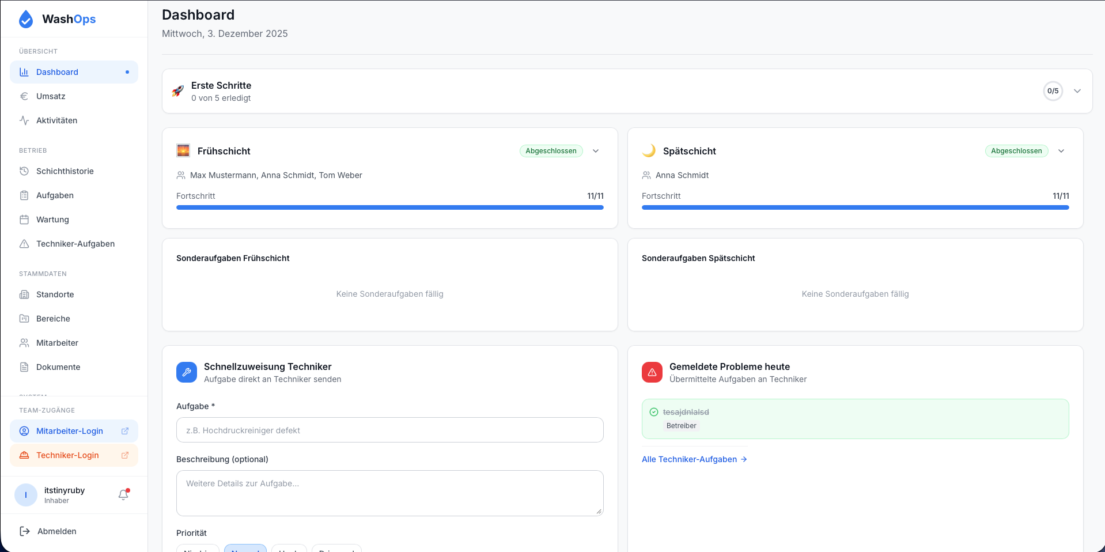
Task: Expand the Spätschicht card chevron
Action: click(x=1061, y=151)
